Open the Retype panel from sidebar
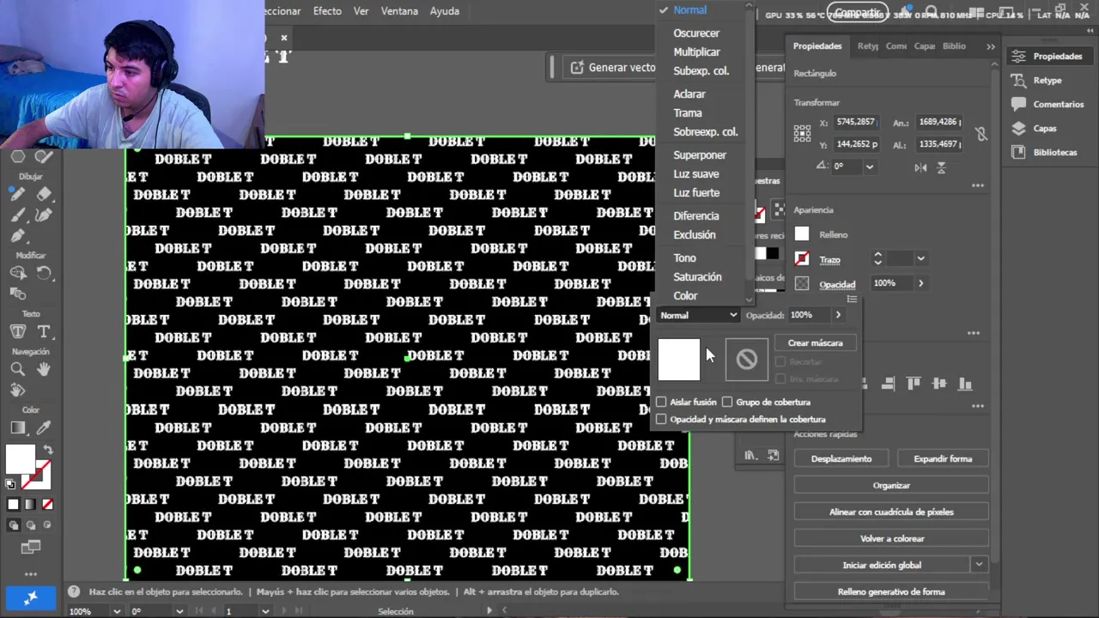 click(1047, 80)
